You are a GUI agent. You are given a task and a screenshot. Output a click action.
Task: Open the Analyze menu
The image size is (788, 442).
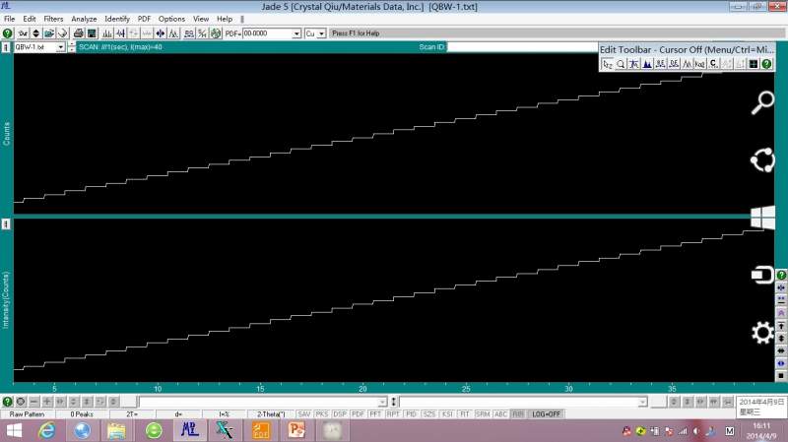[84, 19]
